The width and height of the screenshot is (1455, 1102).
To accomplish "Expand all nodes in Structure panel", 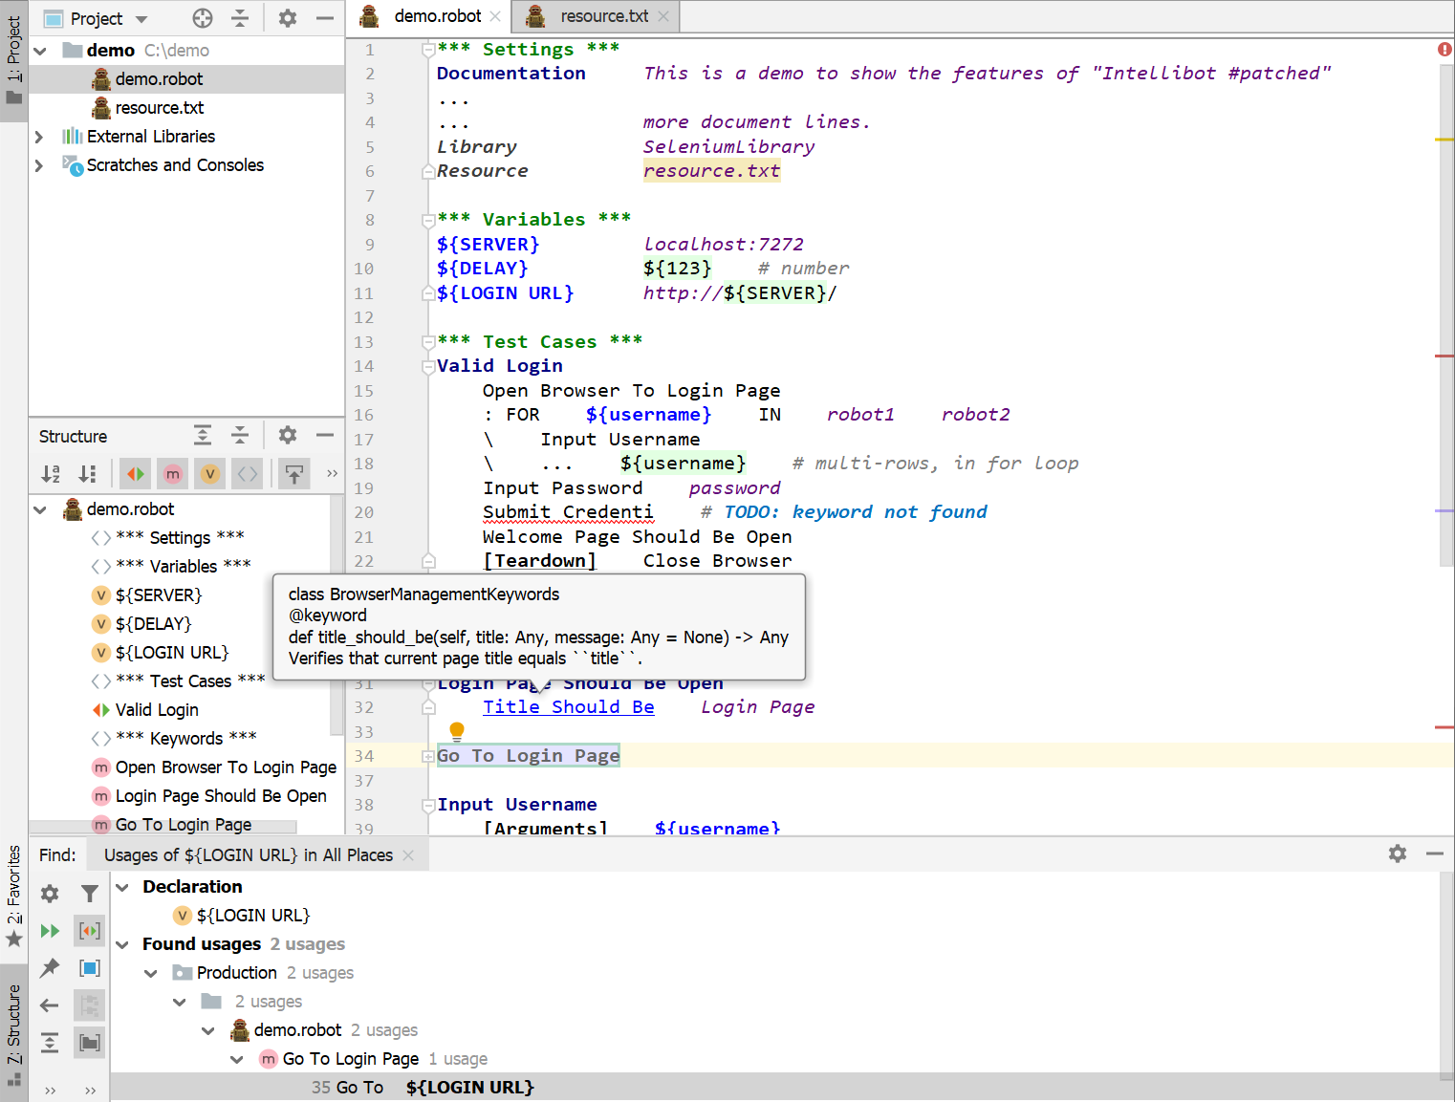I will (x=203, y=436).
